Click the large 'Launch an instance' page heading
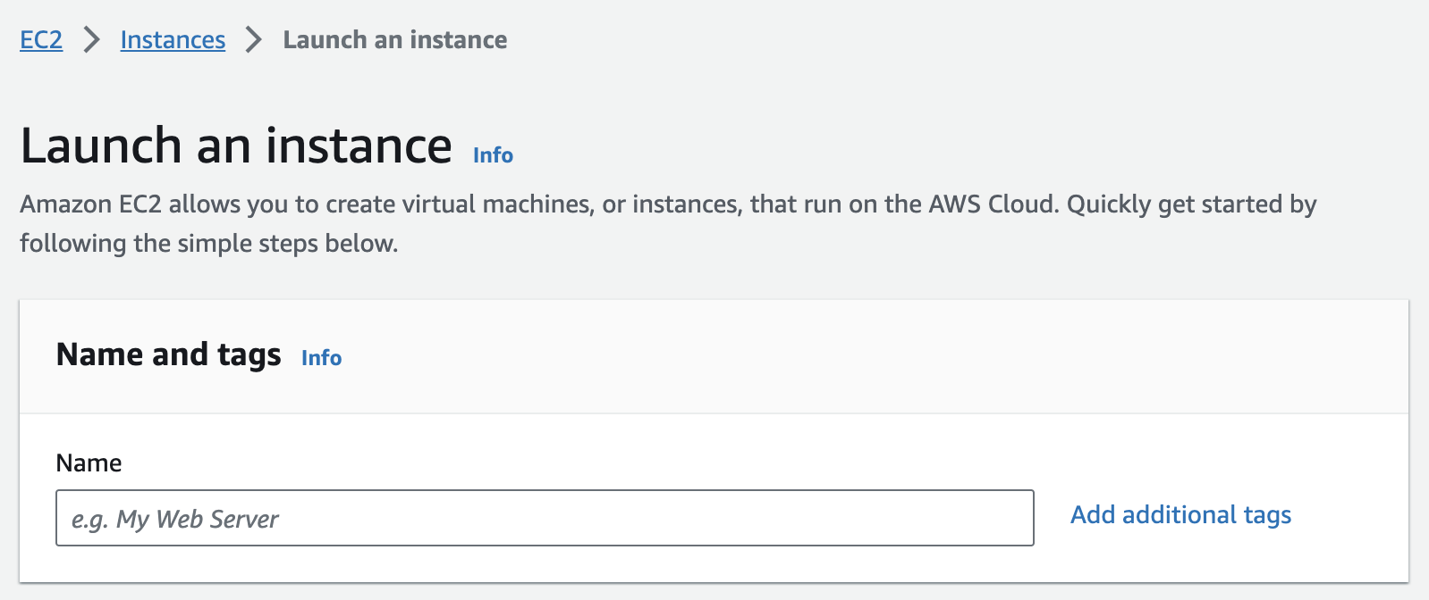This screenshot has width=1429, height=600. point(236,146)
